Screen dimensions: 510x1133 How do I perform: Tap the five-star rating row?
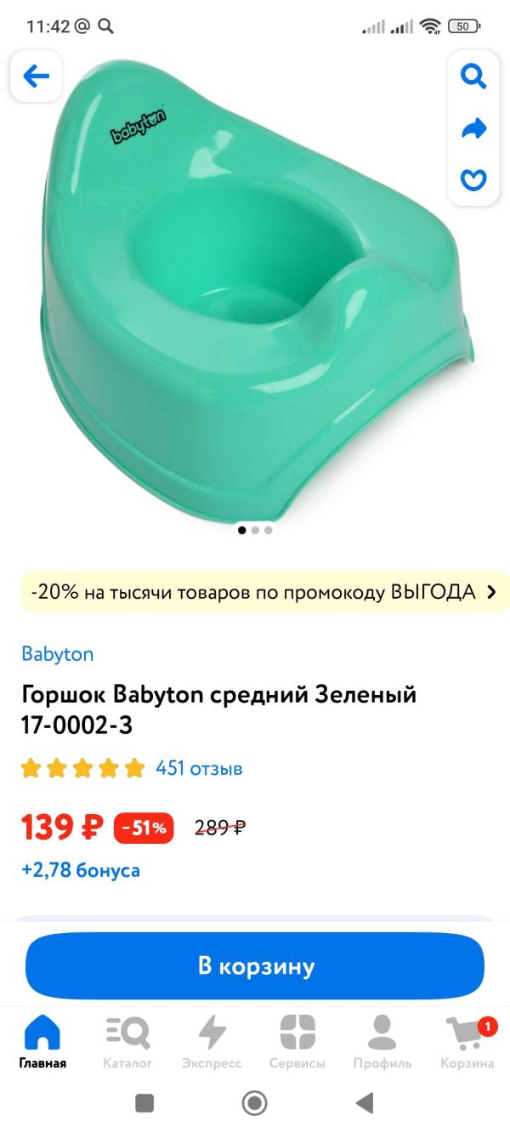click(x=82, y=769)
